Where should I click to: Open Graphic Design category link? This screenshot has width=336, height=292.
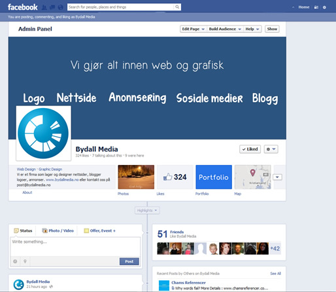tap(50, 169)
